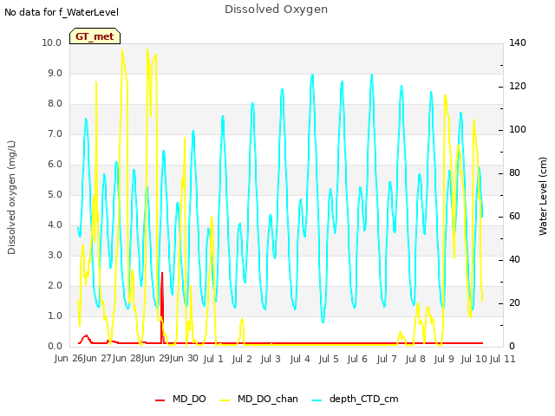This screenshot has height=416, width=555.
Task: Click the Jul 2 date label
Action: click(x=242, y=359)
